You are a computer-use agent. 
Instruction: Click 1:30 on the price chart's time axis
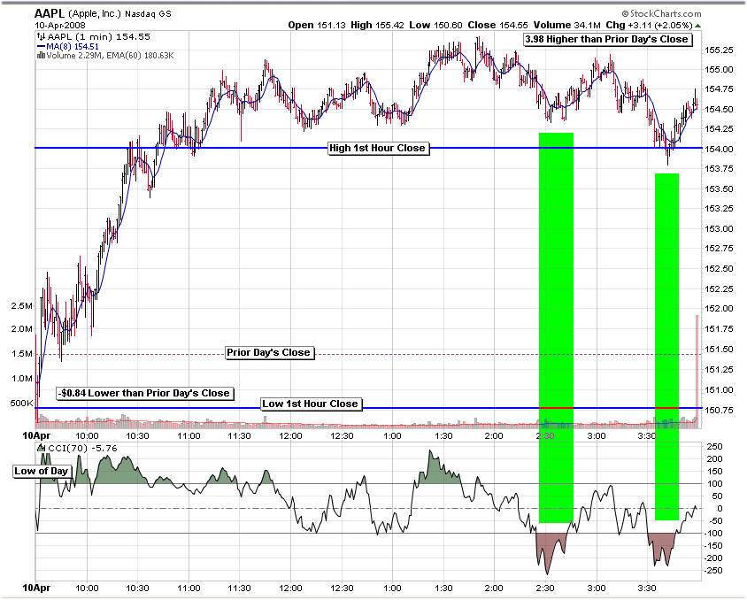click(x=443, y=435)
